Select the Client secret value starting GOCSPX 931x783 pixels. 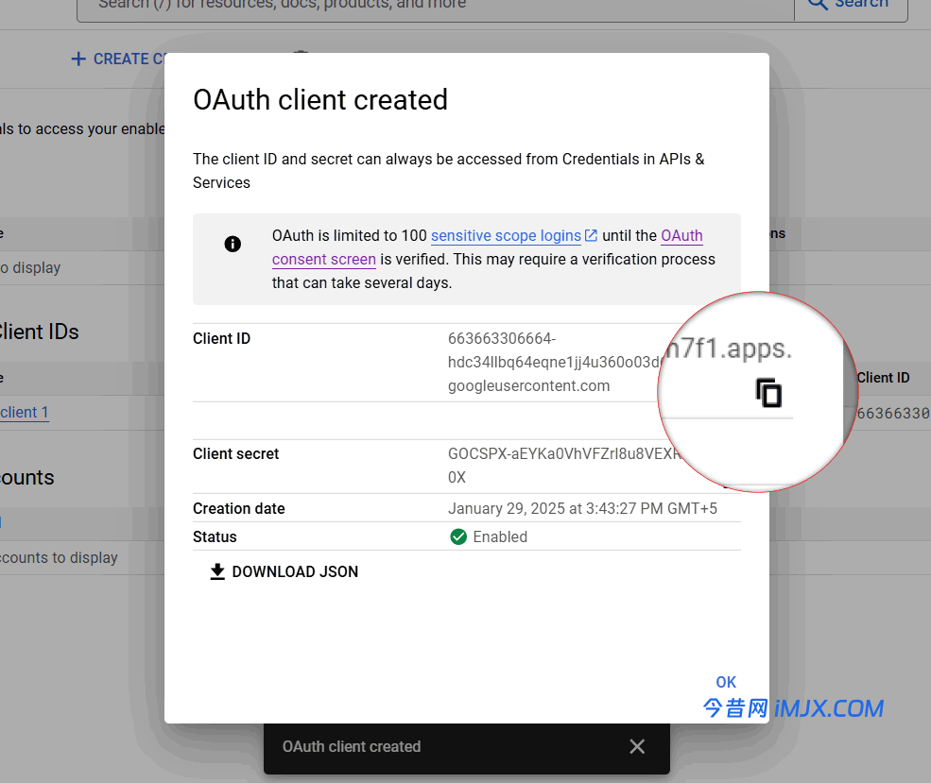[x=563, y=465]
